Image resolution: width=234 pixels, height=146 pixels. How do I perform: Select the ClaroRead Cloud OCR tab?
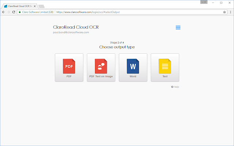tap(20, 6)
